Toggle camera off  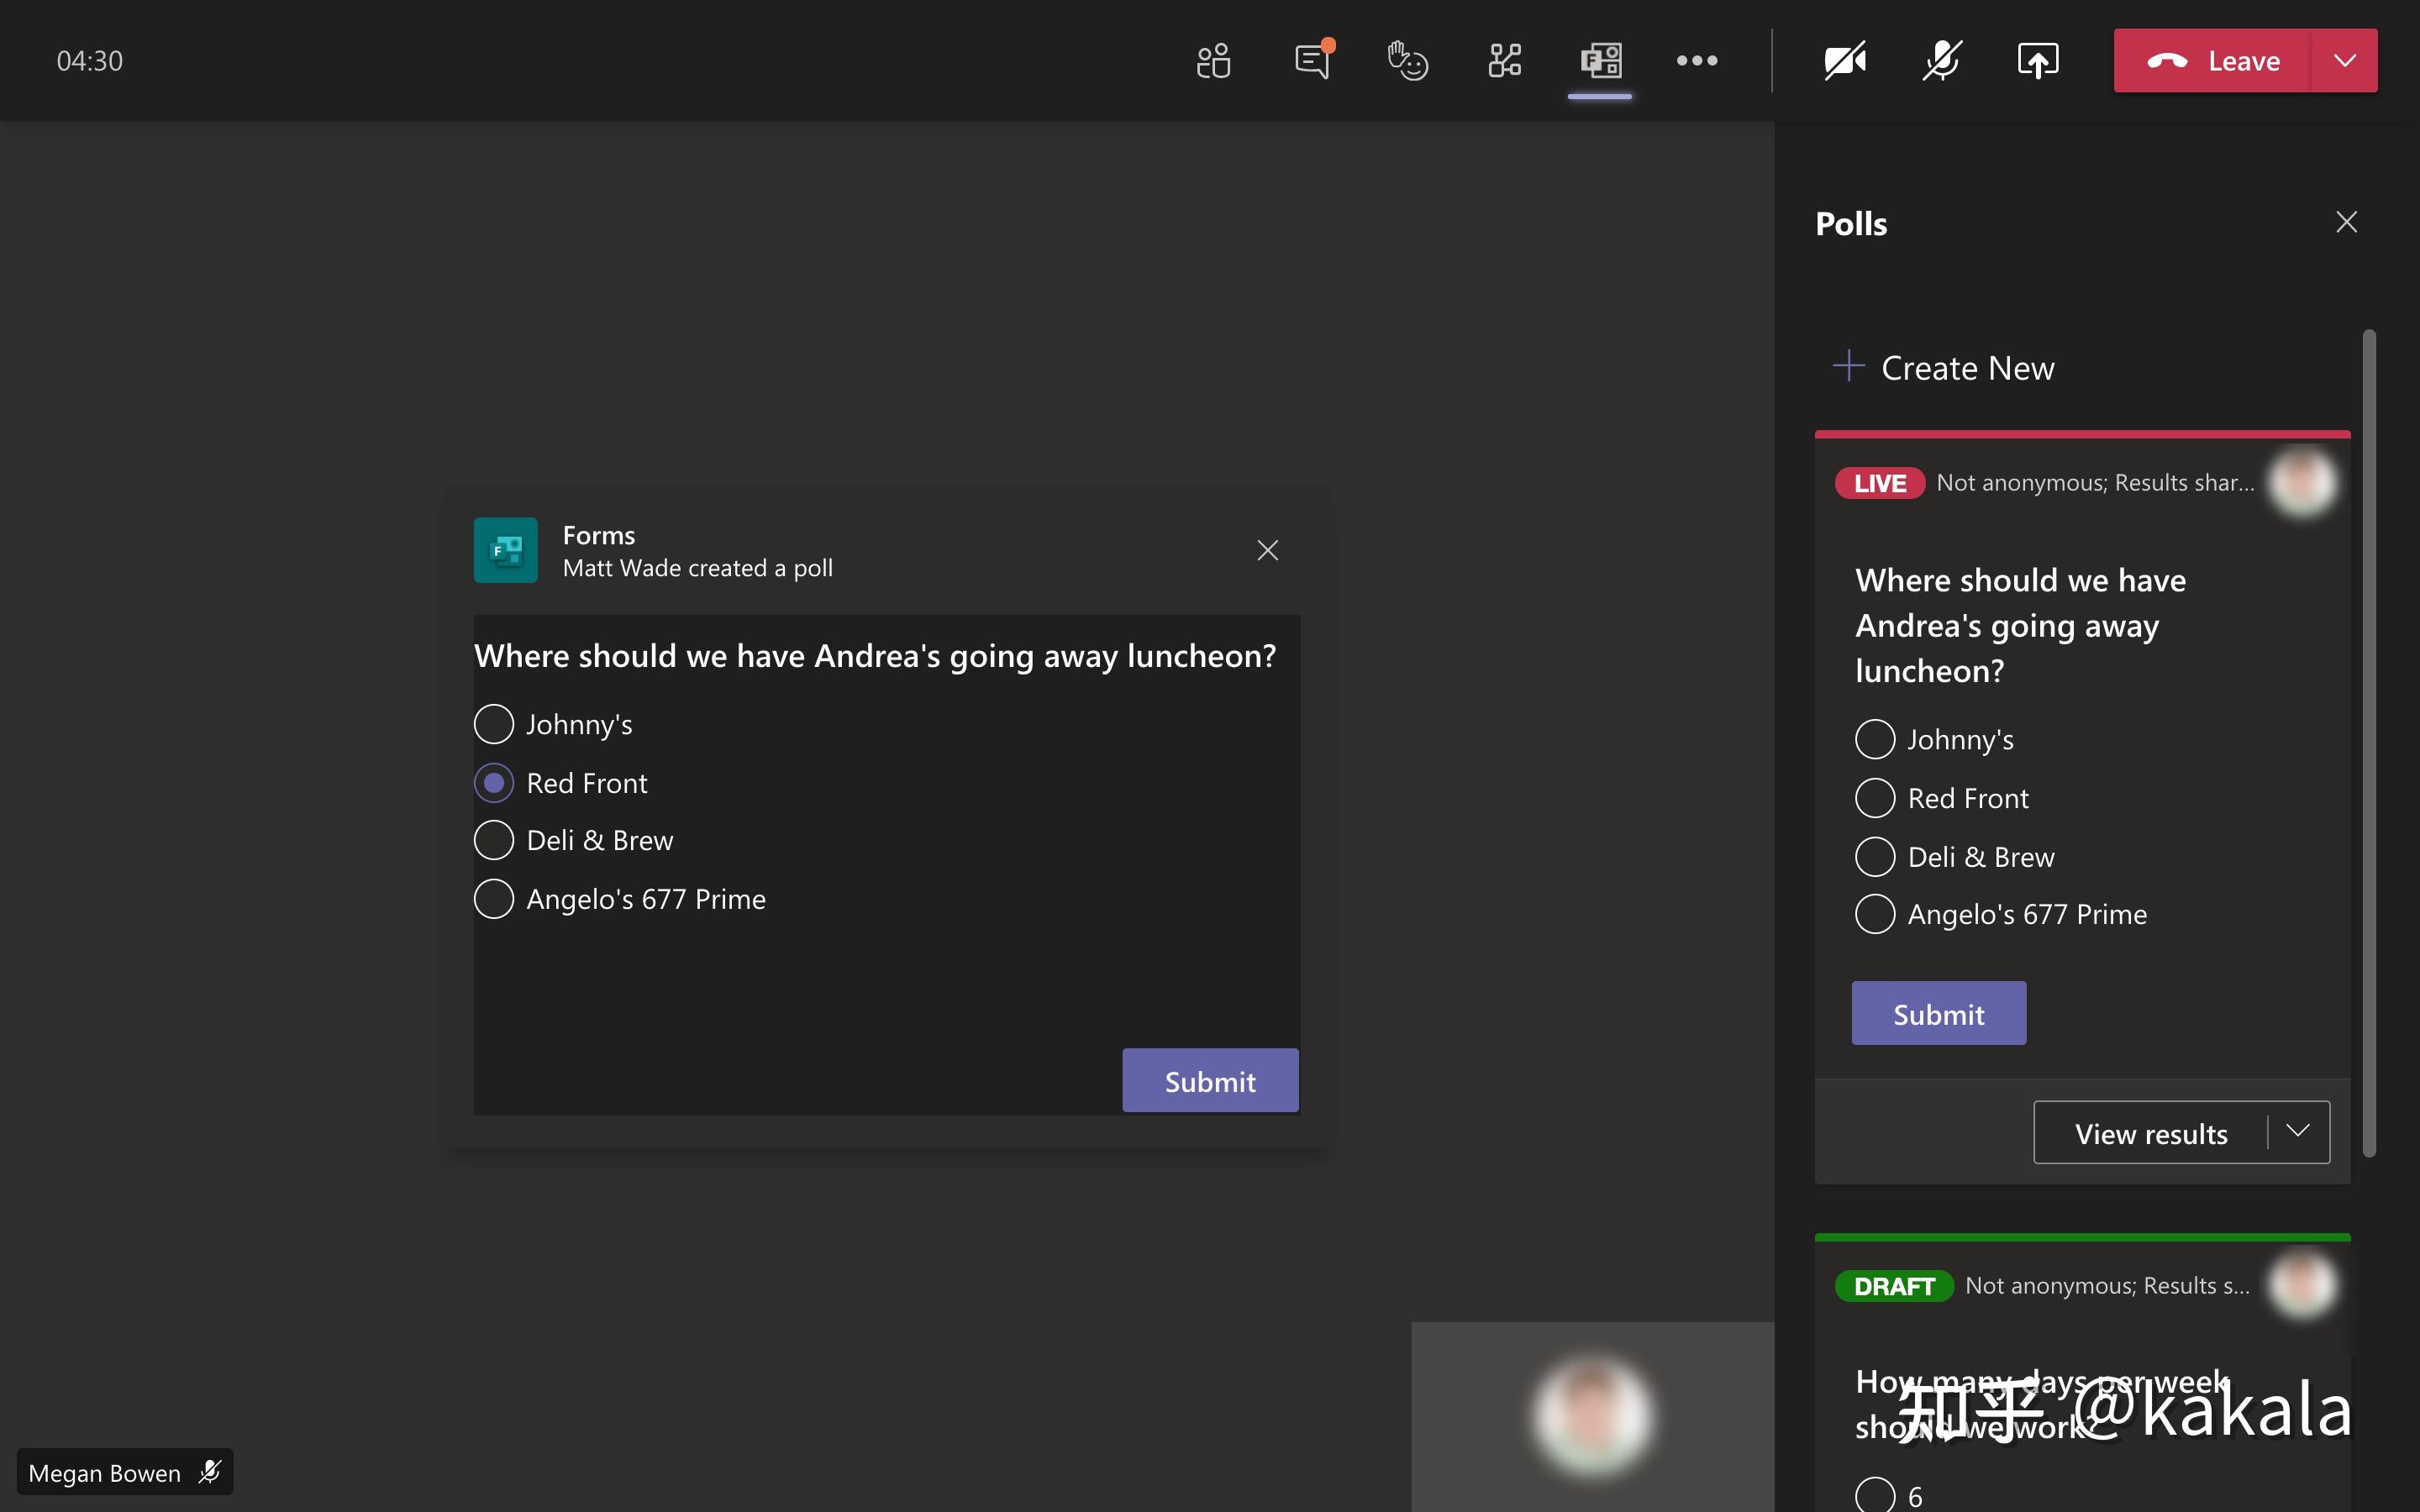click(x=1845, y=60)
